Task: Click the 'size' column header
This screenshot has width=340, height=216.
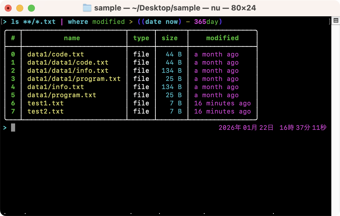Action: click(170, 38)
